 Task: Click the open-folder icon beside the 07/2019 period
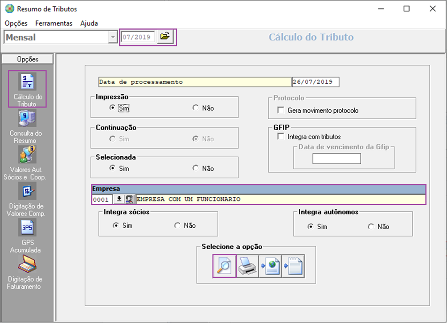(x=165, y=37)
